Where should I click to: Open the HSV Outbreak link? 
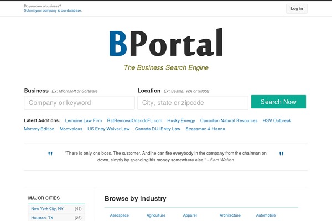click(x=277, y=120)
